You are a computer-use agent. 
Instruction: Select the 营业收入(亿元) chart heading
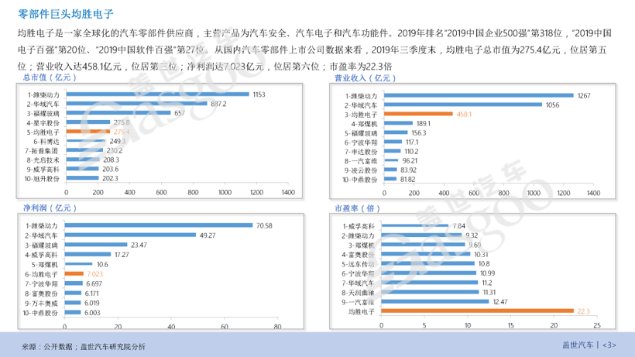coord(365,78)
